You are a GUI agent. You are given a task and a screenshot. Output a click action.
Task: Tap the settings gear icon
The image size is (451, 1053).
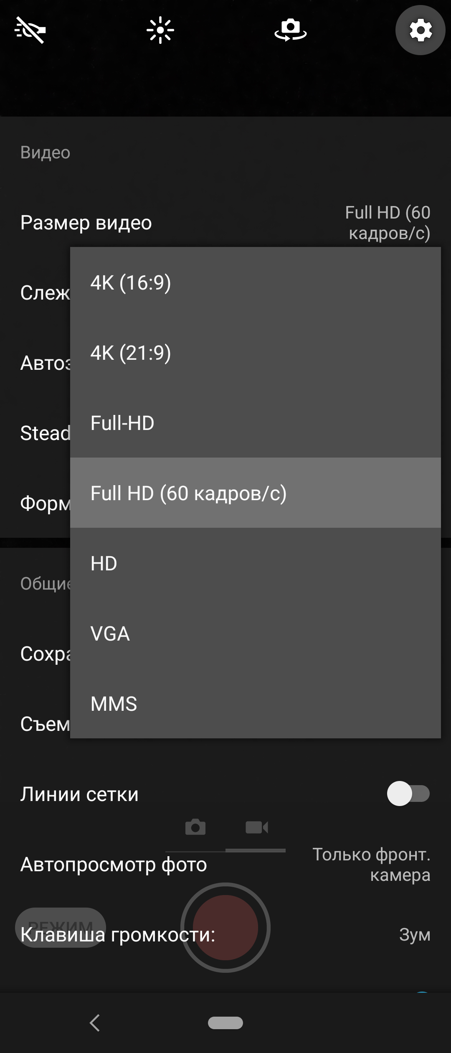420,30
